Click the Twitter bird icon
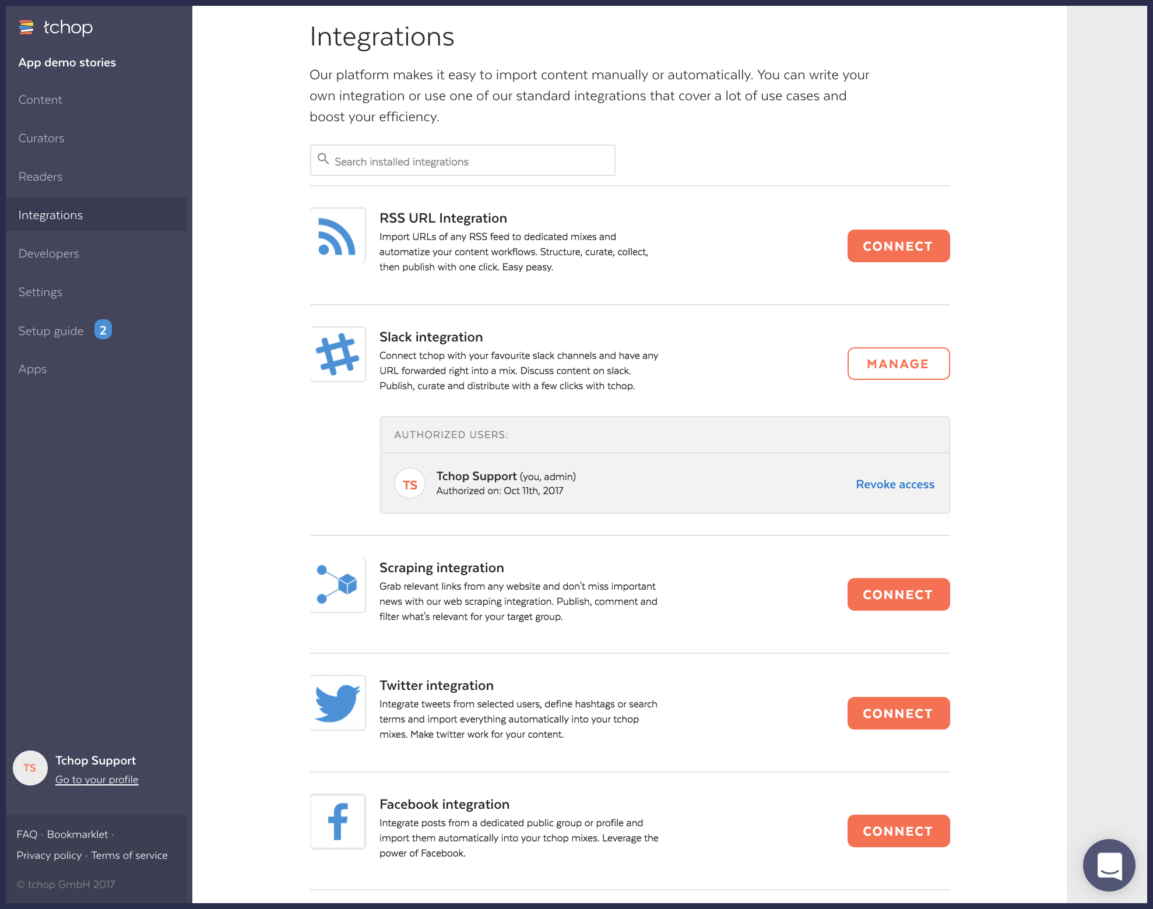The image size is (1153, 909). (x=338, y=703)
